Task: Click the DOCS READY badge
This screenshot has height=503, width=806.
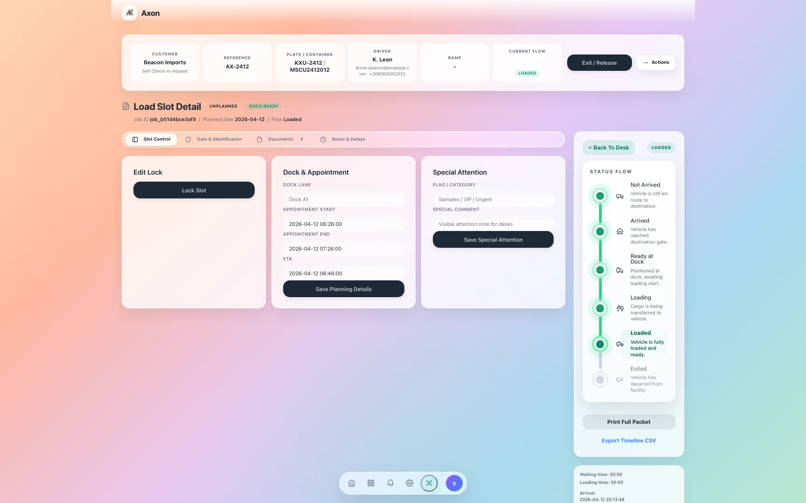Action: point(264,106)
